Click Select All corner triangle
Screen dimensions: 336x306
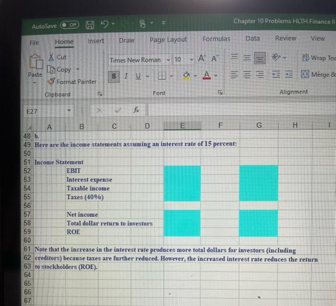click(x=29, y=128)
